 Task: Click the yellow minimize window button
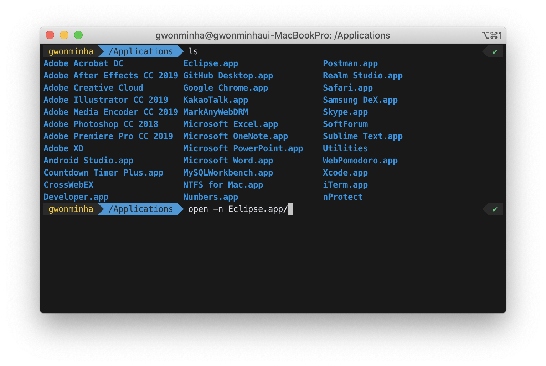[64, 35]
